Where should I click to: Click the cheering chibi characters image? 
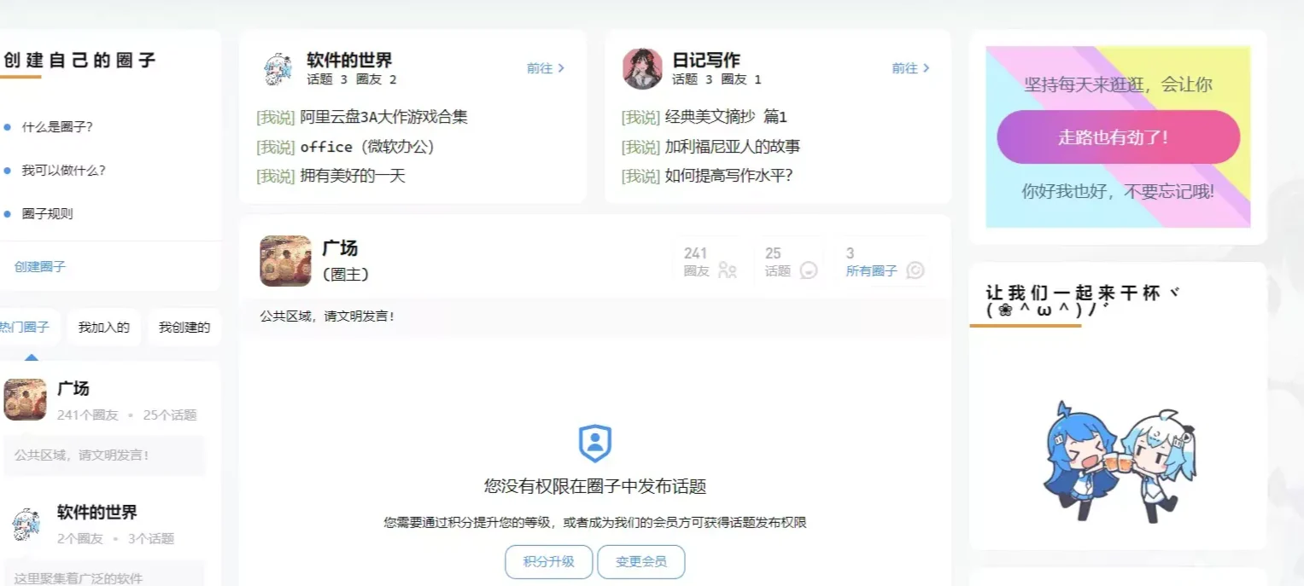coord(1118,461)
